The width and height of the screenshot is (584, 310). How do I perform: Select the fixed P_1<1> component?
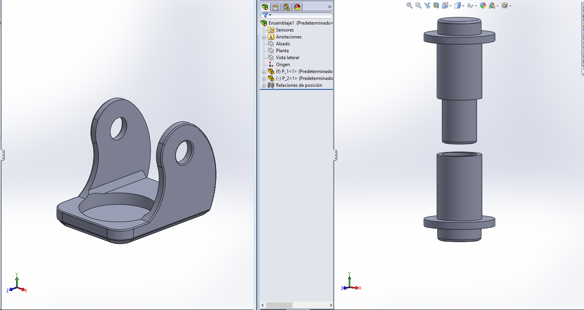(304, 71)
